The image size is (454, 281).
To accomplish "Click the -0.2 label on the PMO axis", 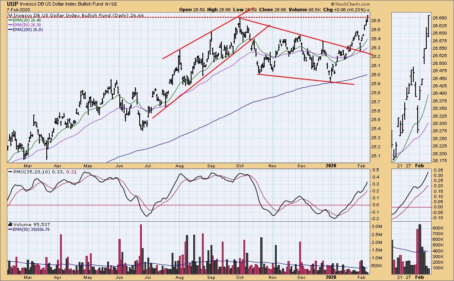I will point(376,219).
